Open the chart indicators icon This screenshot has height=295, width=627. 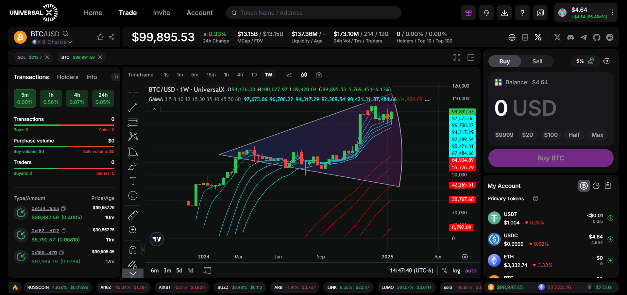tap(289, 75)
